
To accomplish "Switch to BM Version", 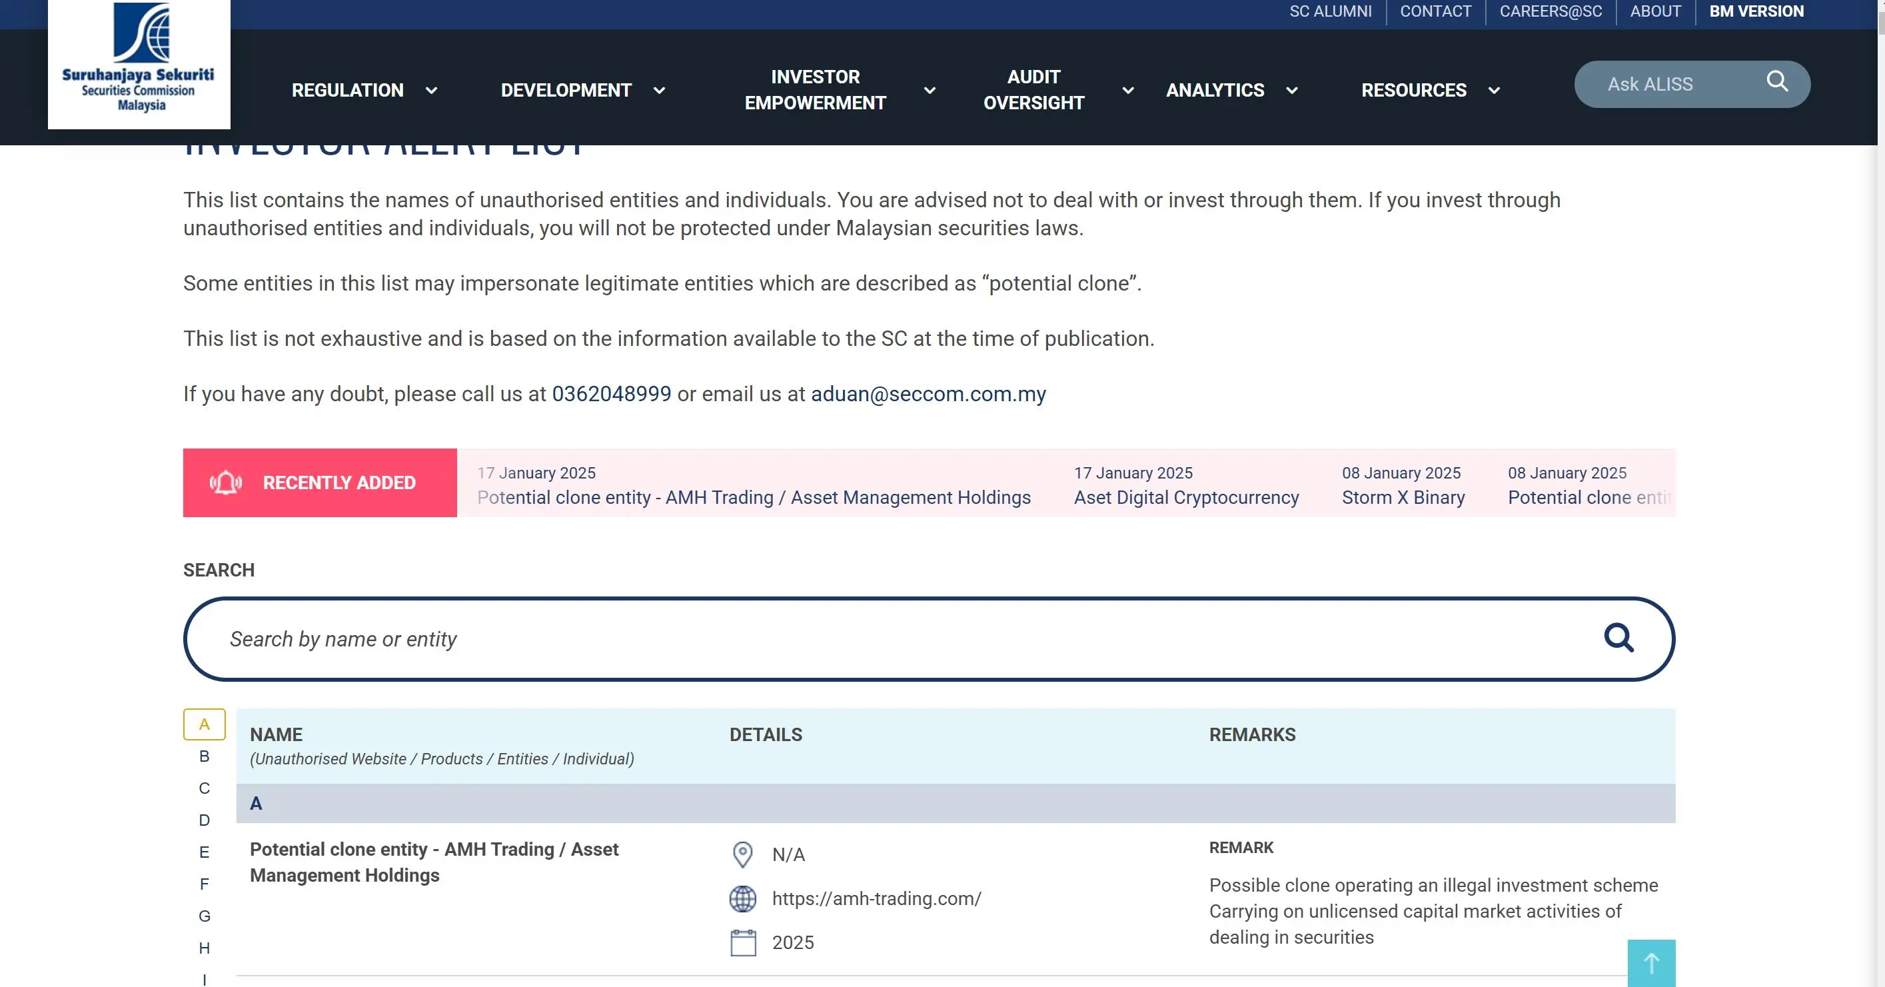I will click(1756, 12).
